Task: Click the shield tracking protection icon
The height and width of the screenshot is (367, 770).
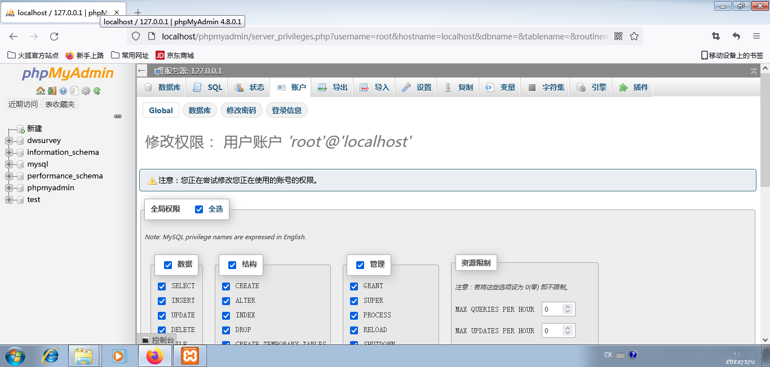Action: (x=135, y=36)
